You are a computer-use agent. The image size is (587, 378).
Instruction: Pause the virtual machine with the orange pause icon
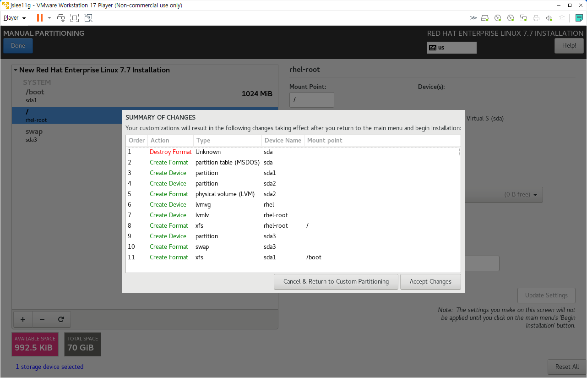point(40,18)
